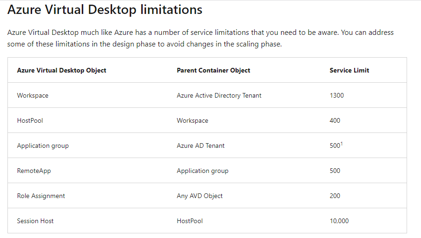Click the Any AVD Object cell
421x238 pixels.
[x=200, y=196]
